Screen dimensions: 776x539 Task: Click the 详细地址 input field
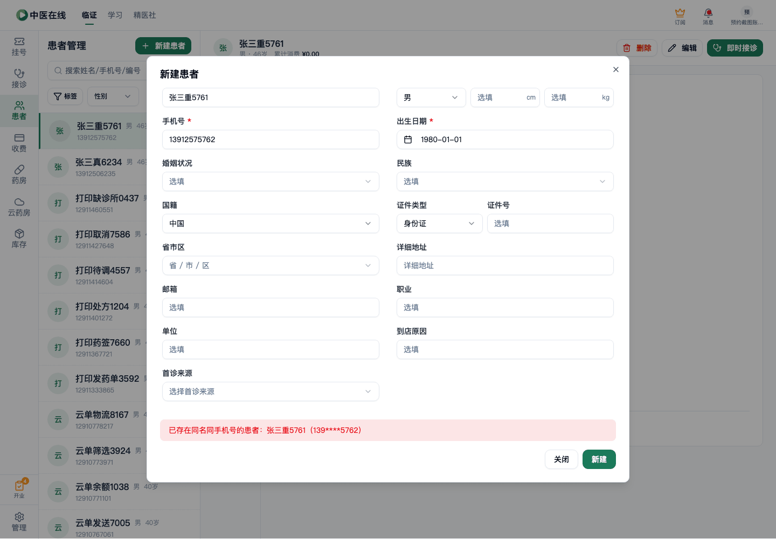[505, 265]
